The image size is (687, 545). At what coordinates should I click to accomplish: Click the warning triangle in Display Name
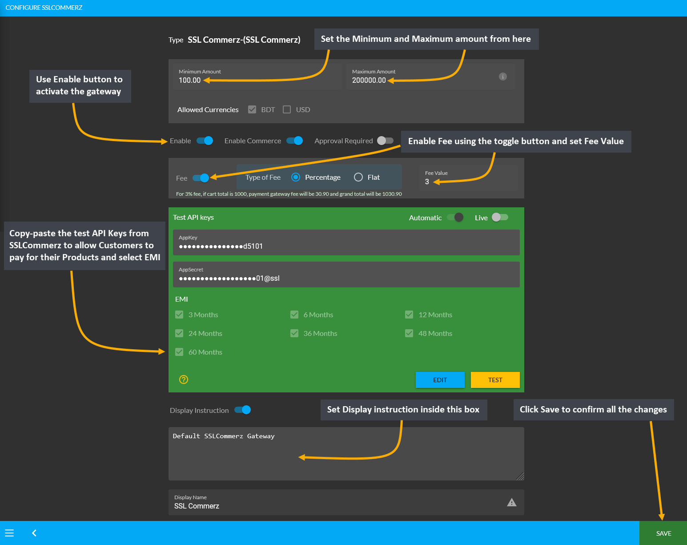click(x=512, y=502)
